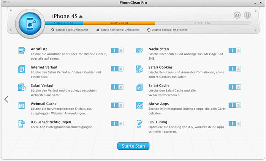Click the eject icon next to iPhone 4S
This screenshot has width=266, height=161.
click(x=81, y=16)
